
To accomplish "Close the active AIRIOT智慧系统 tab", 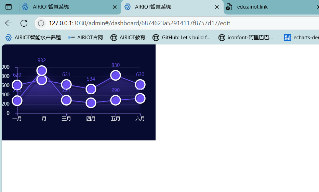I will [x=217, y=7].
